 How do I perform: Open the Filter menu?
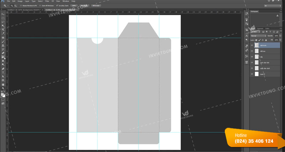point(47,1)
